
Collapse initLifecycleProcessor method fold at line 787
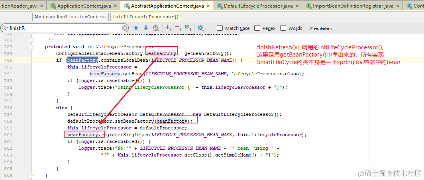[x=31, y=47]
